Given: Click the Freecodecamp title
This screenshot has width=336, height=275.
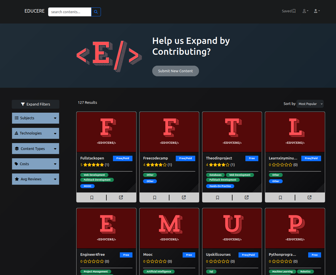Looking at the screenshot, I should coord(156,158).
